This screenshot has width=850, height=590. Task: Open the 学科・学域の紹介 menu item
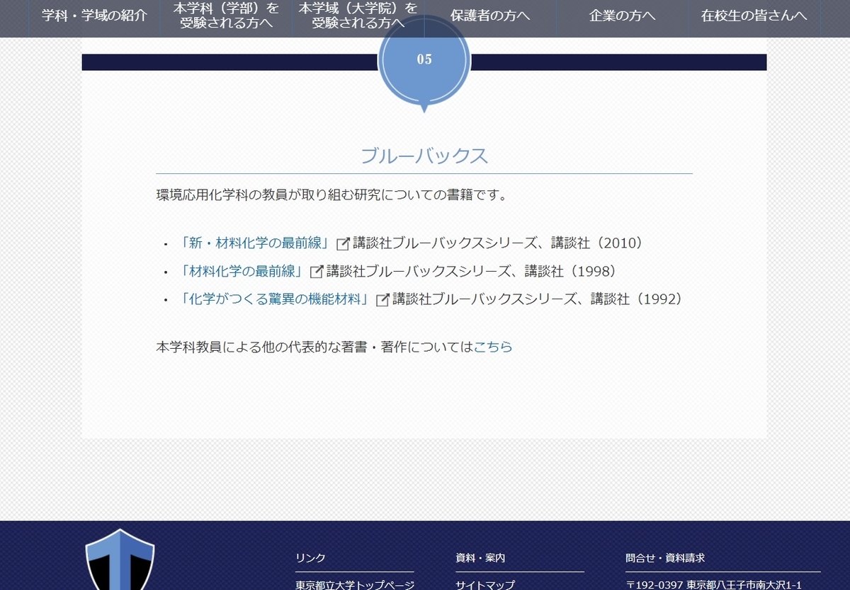(x=94, y=16)
